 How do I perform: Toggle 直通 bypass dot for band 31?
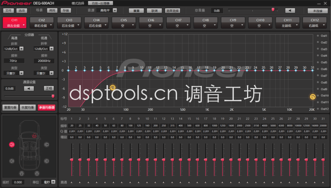[323, 182]
